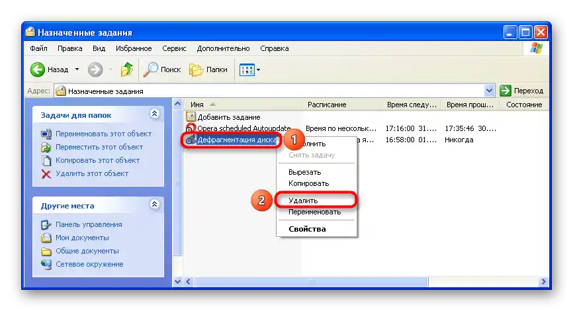
Task: Click the red X delete icon
Action: (x=46, y=174)
